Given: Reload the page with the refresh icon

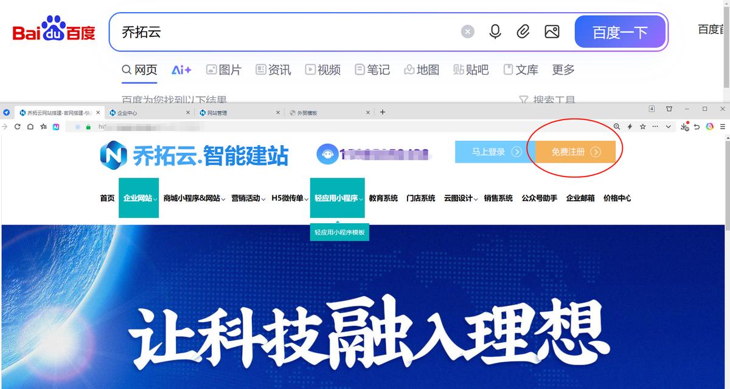Looking at the screenshot, I should (x=18, y=127).
